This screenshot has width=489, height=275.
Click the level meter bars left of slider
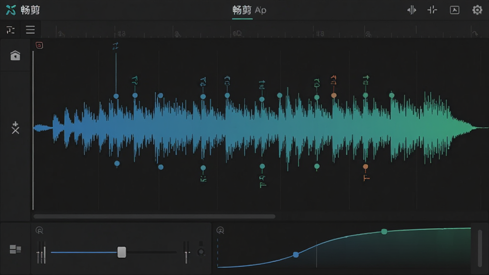pos(41,252)
